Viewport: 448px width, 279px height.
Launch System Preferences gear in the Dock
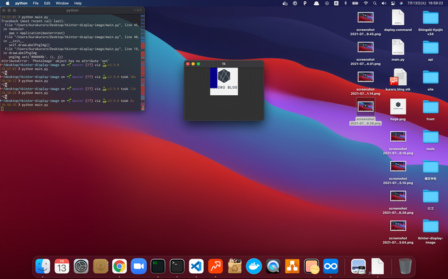(81, 266)
